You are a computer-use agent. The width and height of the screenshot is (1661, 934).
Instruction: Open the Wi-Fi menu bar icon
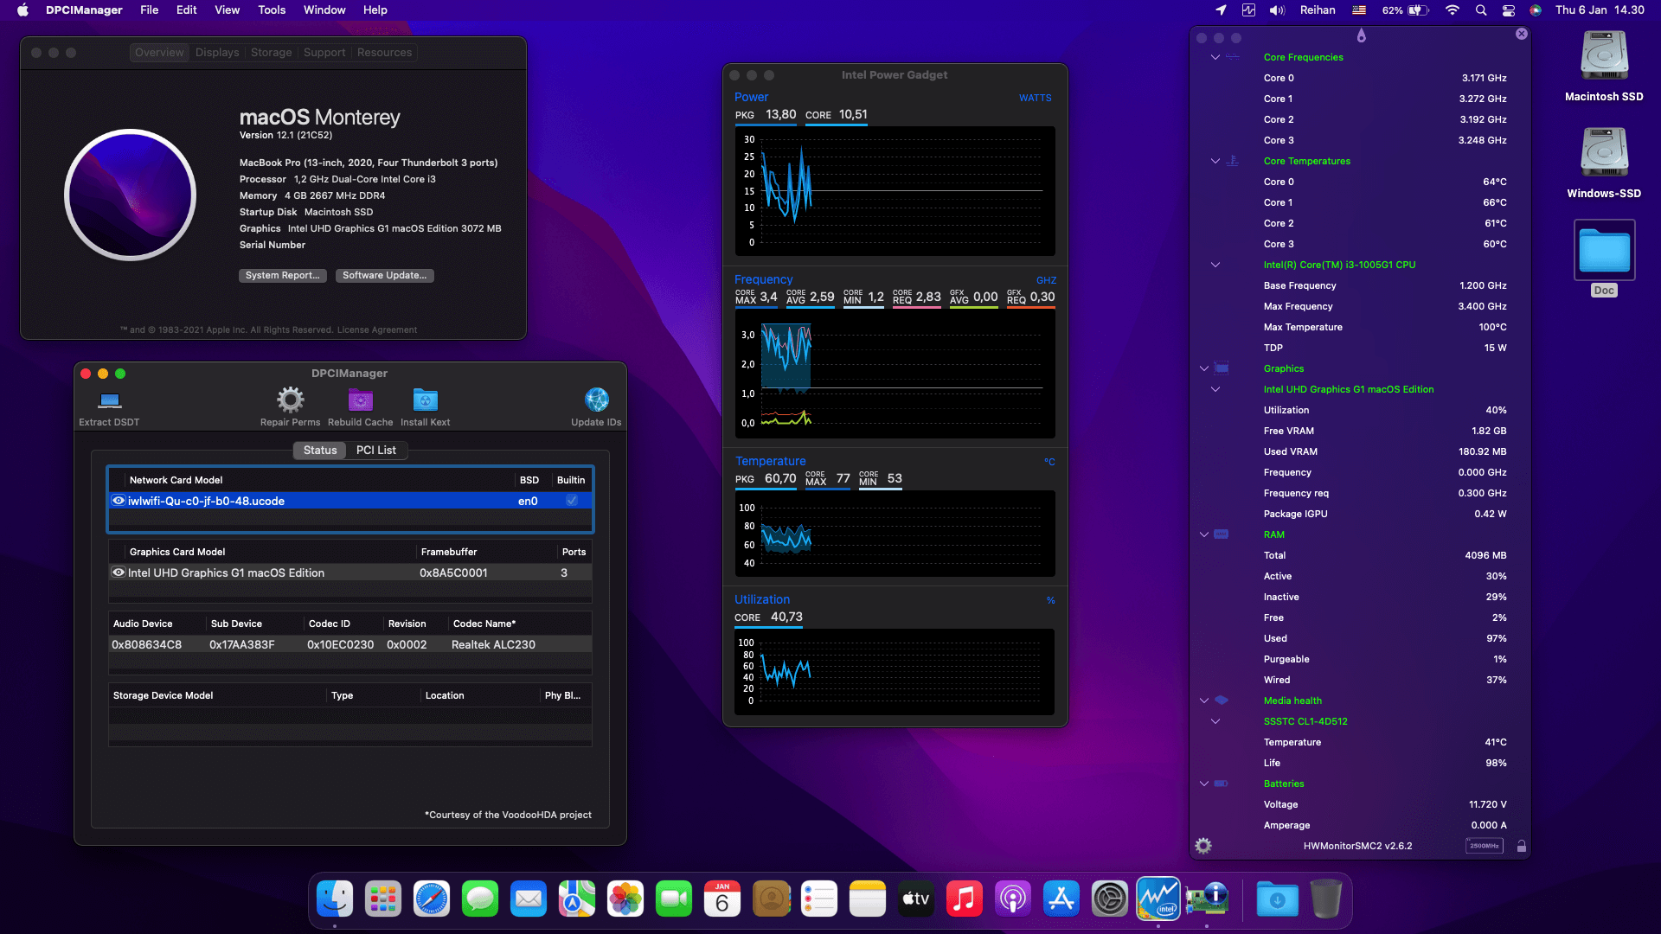[x=1453, y=10]
